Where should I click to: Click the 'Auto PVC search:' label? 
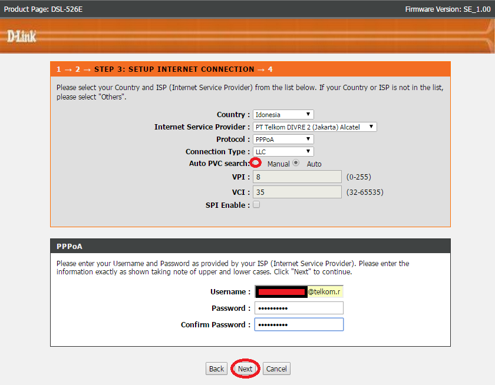click(x=219, y=163)
